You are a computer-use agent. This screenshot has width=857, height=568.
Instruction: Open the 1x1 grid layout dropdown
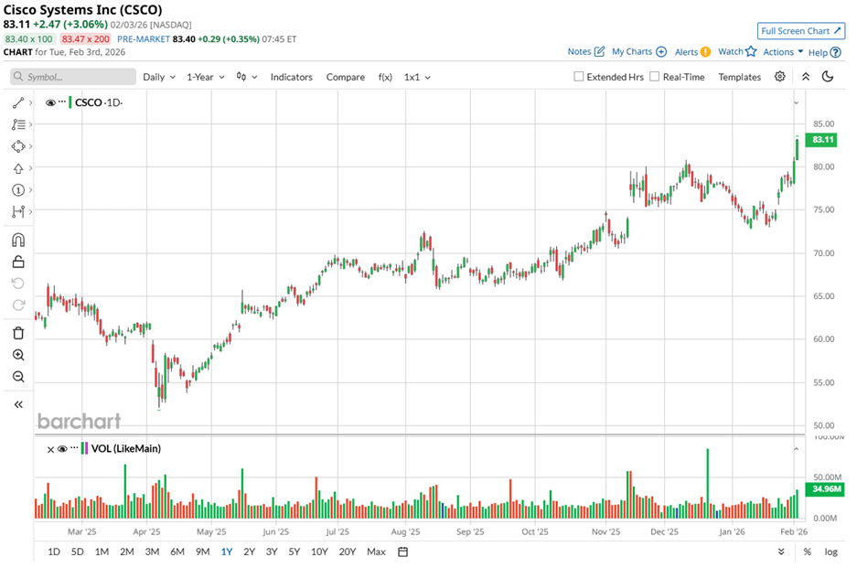click(x=417, y=77)
